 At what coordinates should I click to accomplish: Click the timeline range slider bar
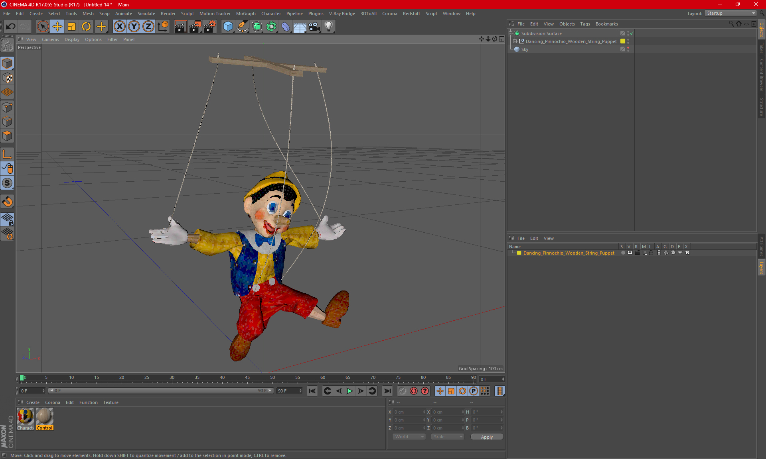[x=160, y=390]
